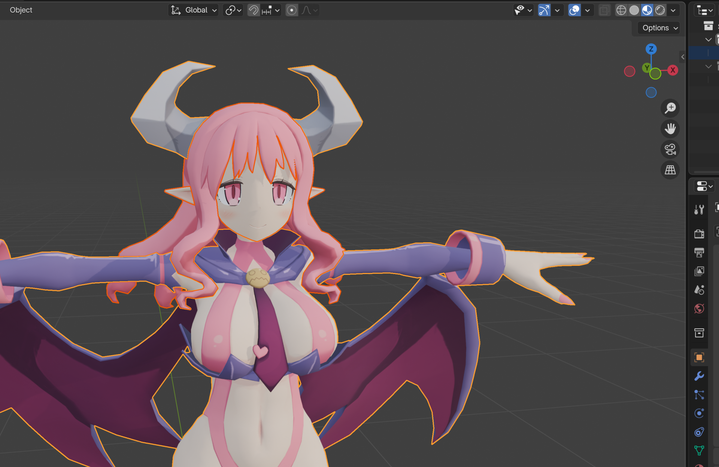Click the Y axis on the navigation gizmo
The height and width of the screenshot is (467, 719).
pyautogui.click(x=647, y=68)
